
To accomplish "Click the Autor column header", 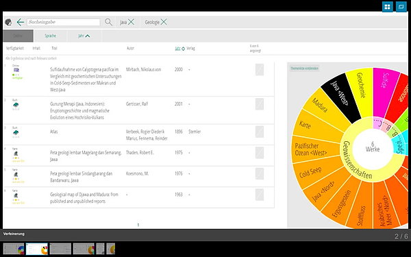I will [x=130, y=48].
